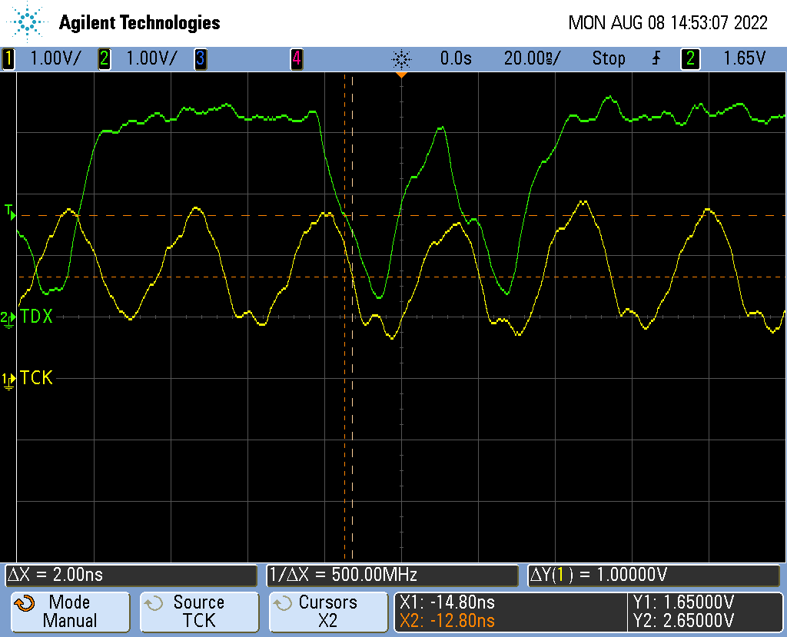Click the horizontal delay sunburst icon
This screenshot has height=637, width=787.
coord(401,58)
